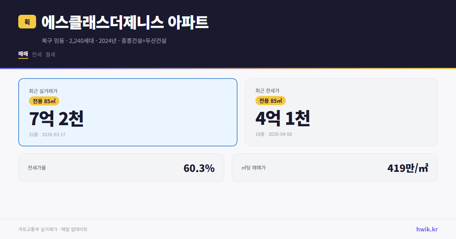This screenshot has height=239, width=456.
Task: Click the 전세가율 percentage card
Action: tap(121, 167)
